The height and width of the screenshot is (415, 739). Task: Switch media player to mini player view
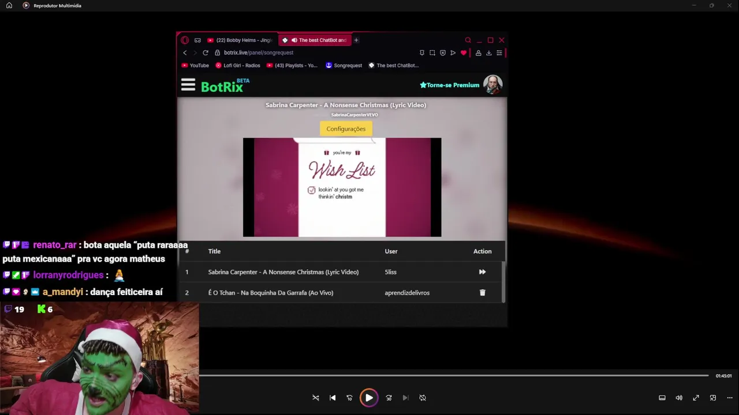coord(713,398)
